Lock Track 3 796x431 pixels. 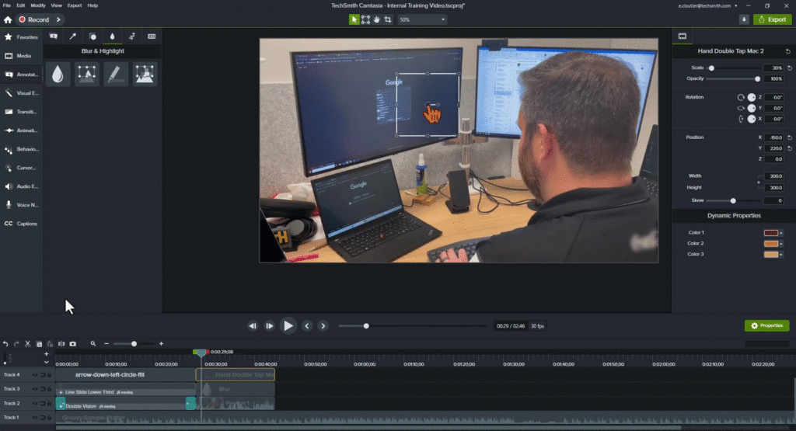point(49,389)
